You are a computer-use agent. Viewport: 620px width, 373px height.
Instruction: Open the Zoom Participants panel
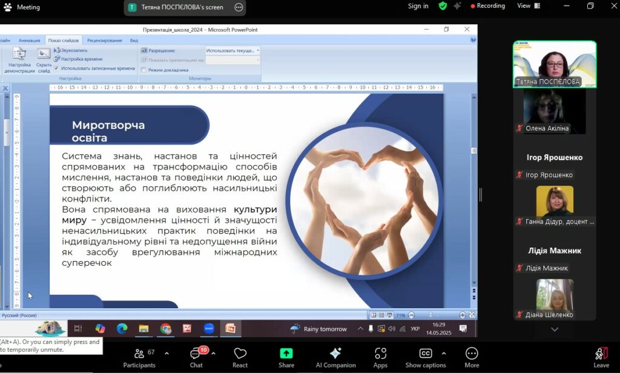(139, 358)
